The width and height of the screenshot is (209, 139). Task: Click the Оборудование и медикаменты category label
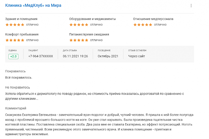pyautogui.click(x=92, y=19)
